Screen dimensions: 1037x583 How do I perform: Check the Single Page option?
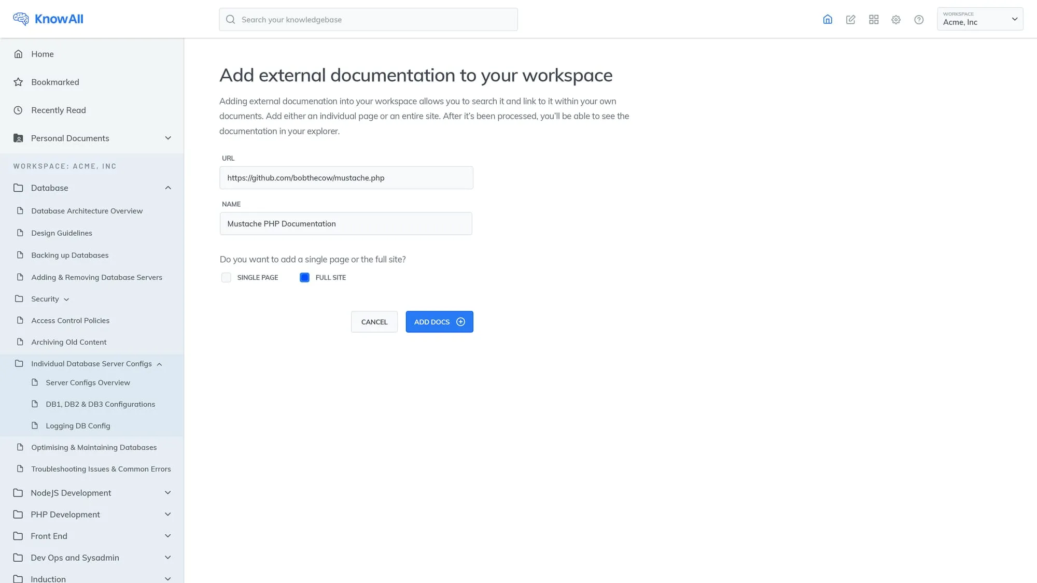pyautogui.click(x=226, y=278)
